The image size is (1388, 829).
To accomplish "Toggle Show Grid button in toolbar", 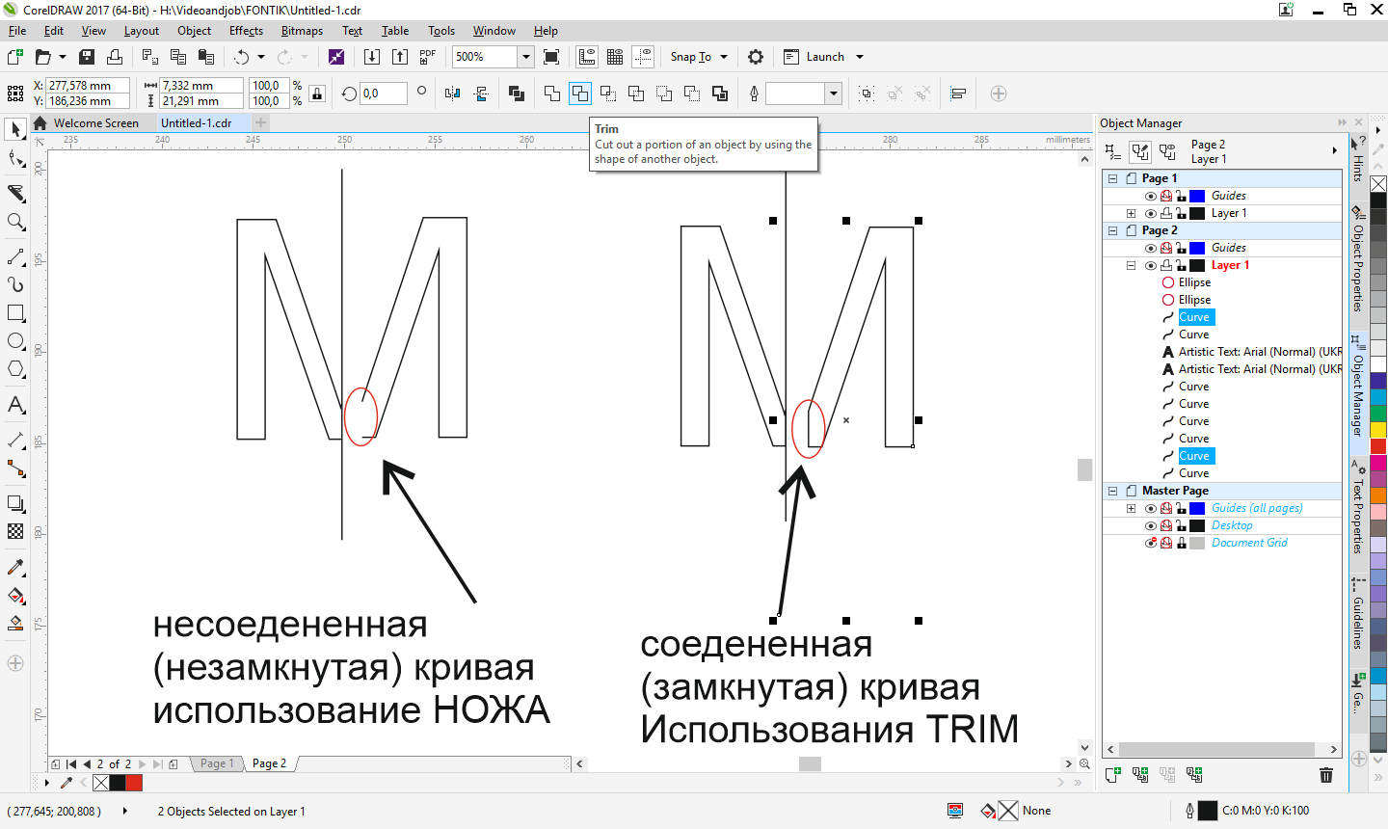I will click(615, 57).
